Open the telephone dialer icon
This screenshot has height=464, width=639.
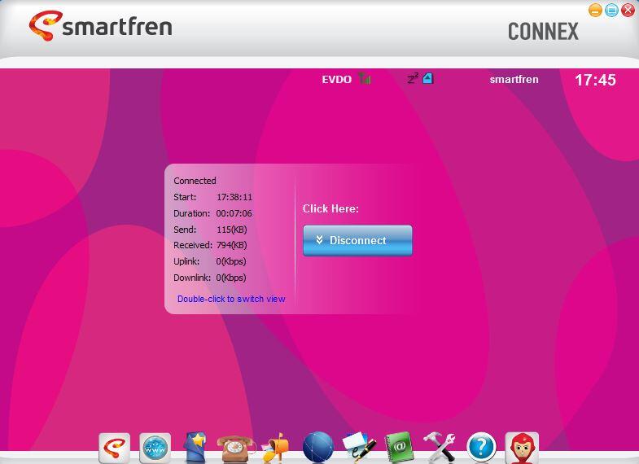coord(235,447)
